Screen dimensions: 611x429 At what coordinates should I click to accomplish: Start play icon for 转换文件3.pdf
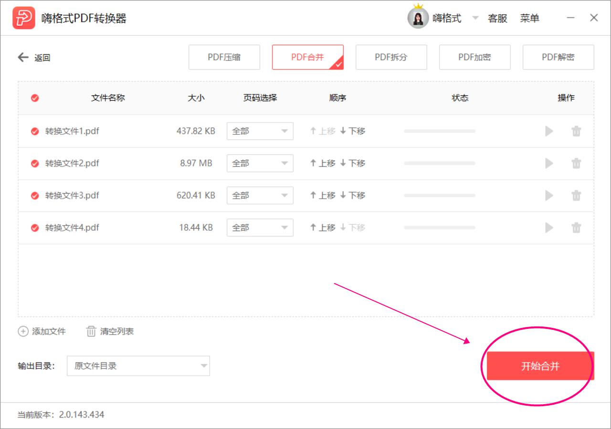click(549, 195)
